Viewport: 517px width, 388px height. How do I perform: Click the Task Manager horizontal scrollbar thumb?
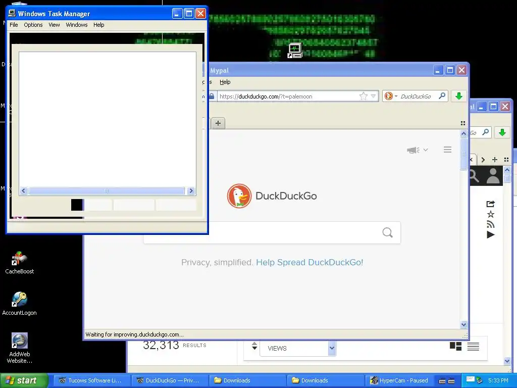(107, 190)
